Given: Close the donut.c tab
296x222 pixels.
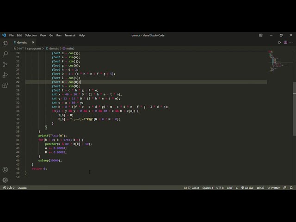Looking at the screenshot, I should (33, 43).
